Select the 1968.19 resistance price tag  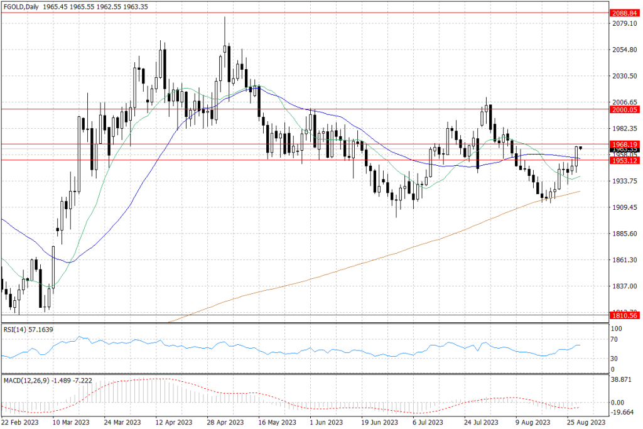coord(624,144)
